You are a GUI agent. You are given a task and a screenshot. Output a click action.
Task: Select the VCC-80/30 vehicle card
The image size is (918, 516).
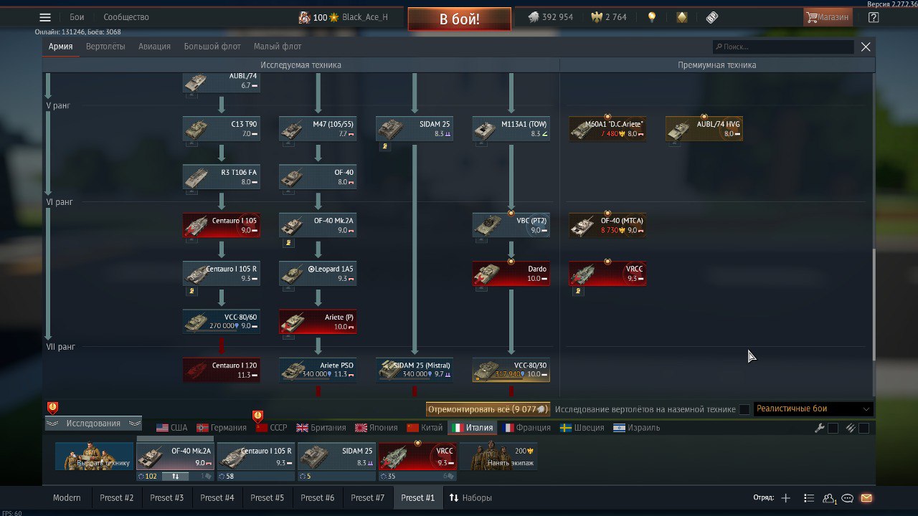click(x=511, y=370)
